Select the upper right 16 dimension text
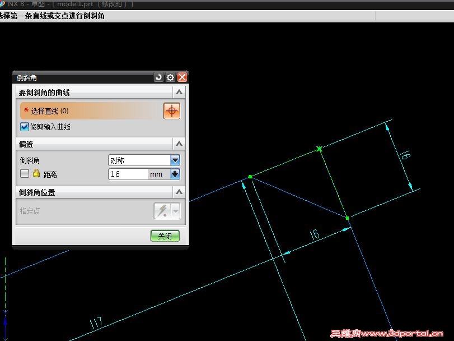Viewport: 454px width, 341px height. pyautogui.click(x=405, y=155)
